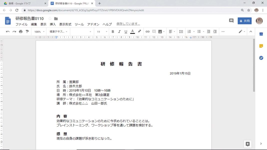Screen dimensions: 267x150
Task: Expand bulleted list style options arrow
Action: (x=203, y=32)
